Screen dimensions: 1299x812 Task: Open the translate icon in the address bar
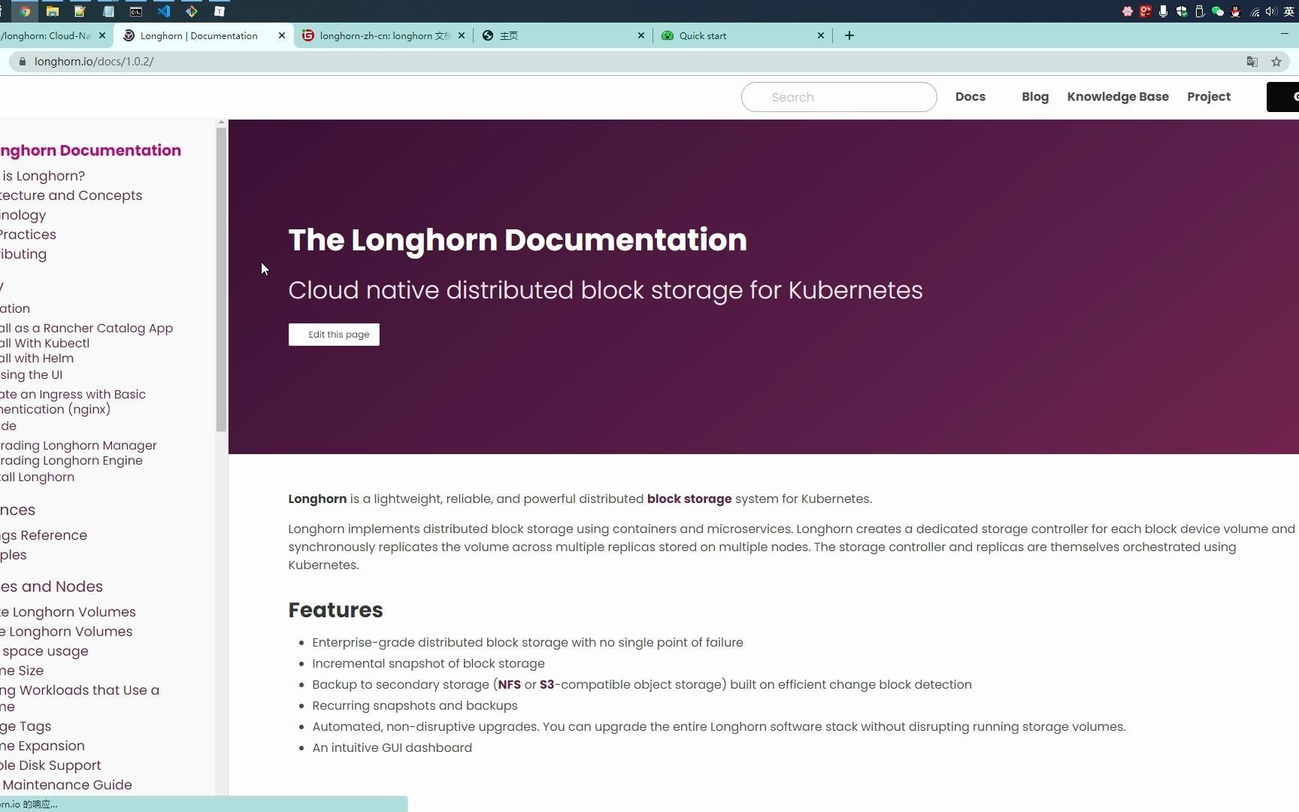coord(1252,62)
